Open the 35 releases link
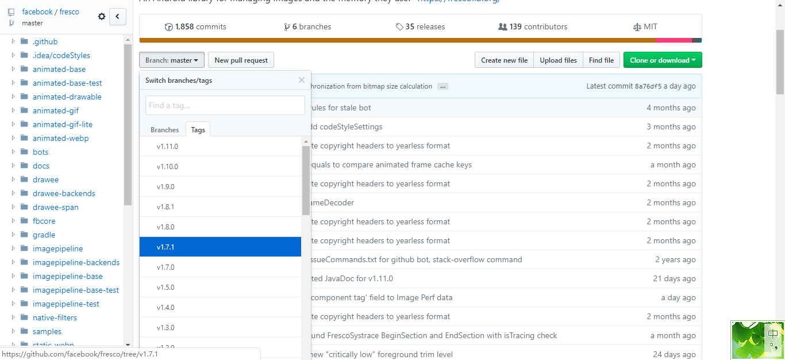 [x=420, y=26]
